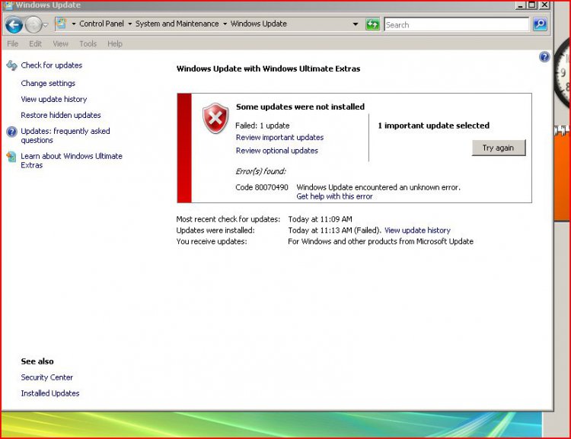This screenshot has width=571, height=439.
Task: Click the text 1 important update selected
Action: [433, 126]
